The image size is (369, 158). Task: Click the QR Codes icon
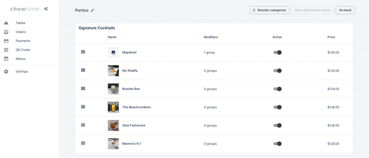point(6,50)
